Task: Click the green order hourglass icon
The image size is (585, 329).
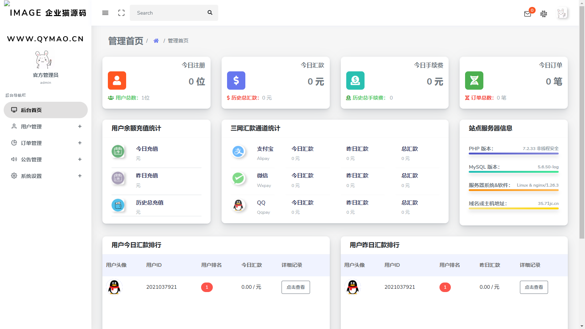Action: coord(474,81)
